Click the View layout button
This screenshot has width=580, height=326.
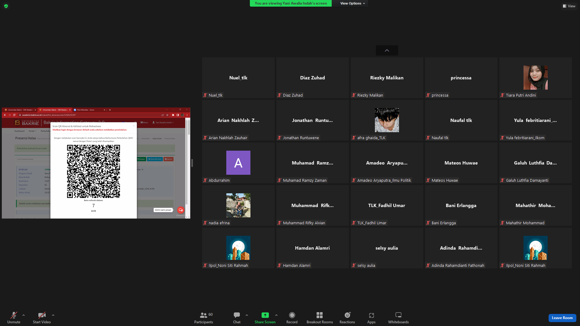tap(569, 6)
